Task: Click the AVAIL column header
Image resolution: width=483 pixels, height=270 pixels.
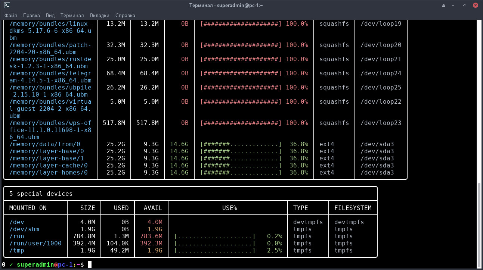Action: tap(153, 208)
